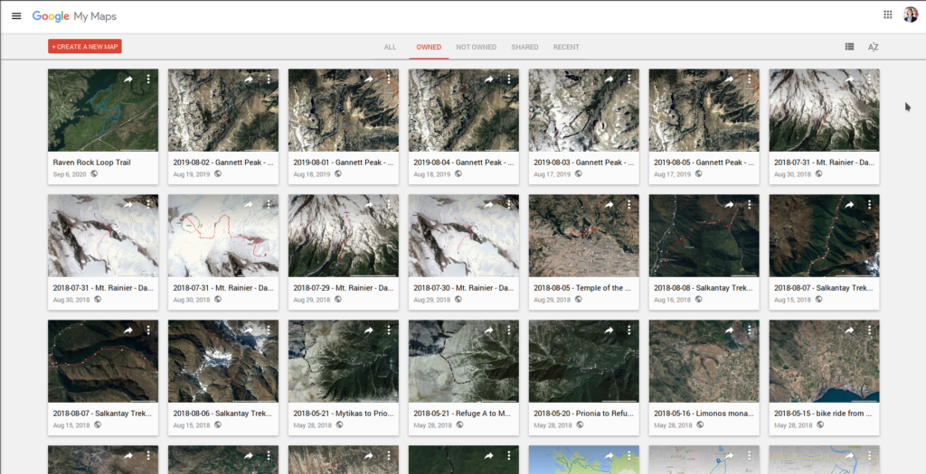
Task: Open more options for 2018-05-15 bike ride
Action: 869,330
